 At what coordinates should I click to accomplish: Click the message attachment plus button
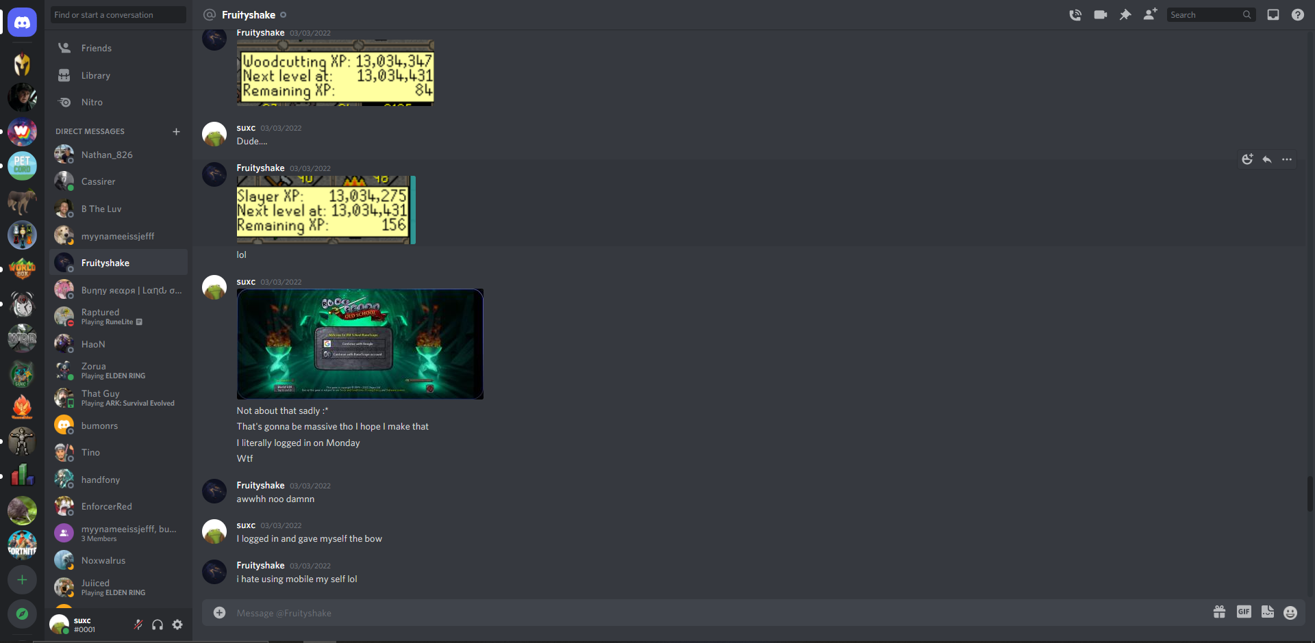point(219,613)
